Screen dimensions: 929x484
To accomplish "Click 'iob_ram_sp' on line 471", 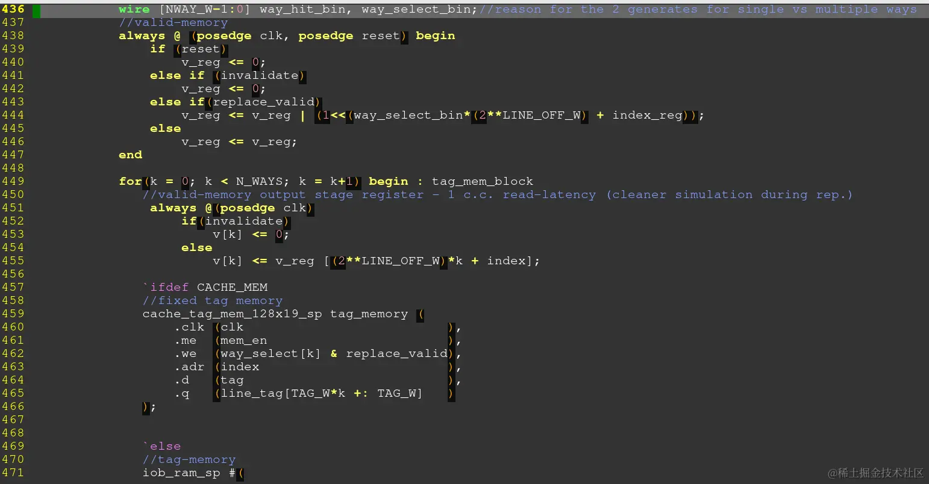I will [181, 473].
